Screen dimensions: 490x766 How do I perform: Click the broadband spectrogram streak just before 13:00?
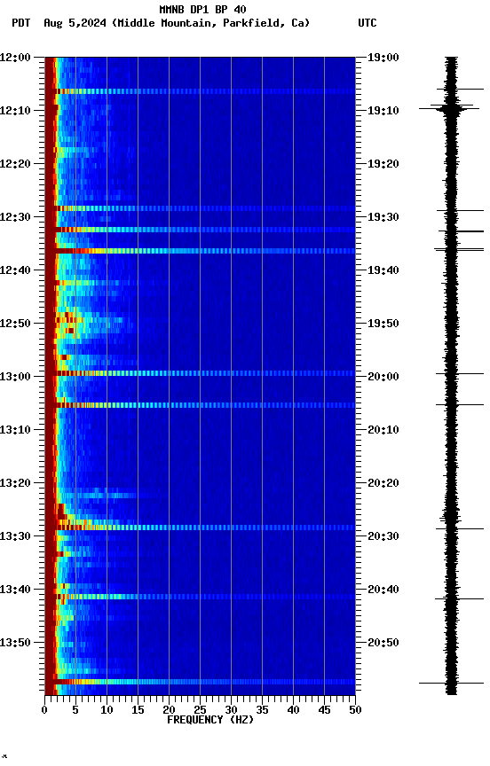(x=200, y=373)
